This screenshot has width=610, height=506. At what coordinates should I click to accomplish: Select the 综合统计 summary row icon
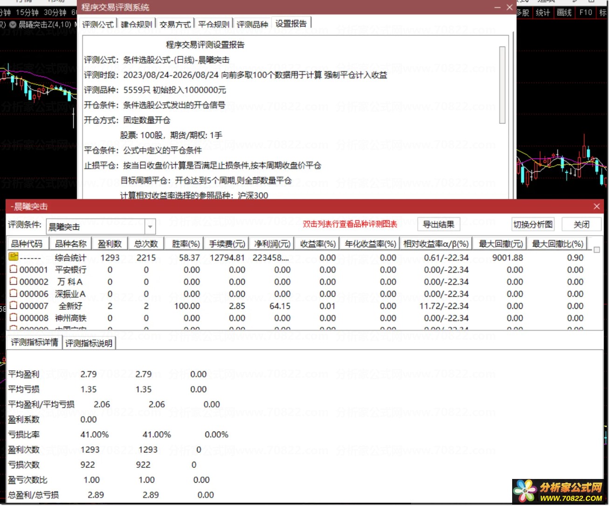(x=13, y=257)
